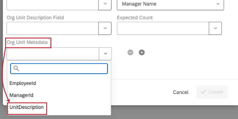This screenshot has width=238, height=119.
Task: Click the minus icon to remove metadata row
Action: (x=130, y=52)
